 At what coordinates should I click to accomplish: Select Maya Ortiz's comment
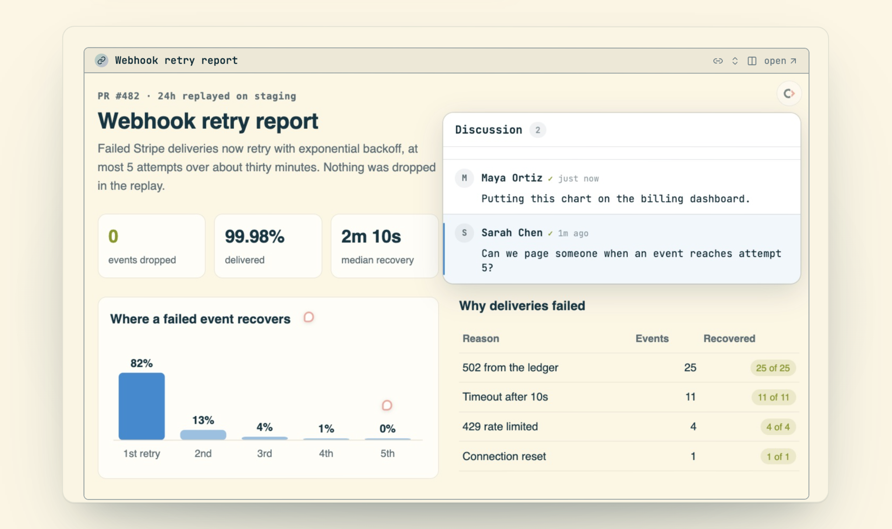(x=622, y=187)
